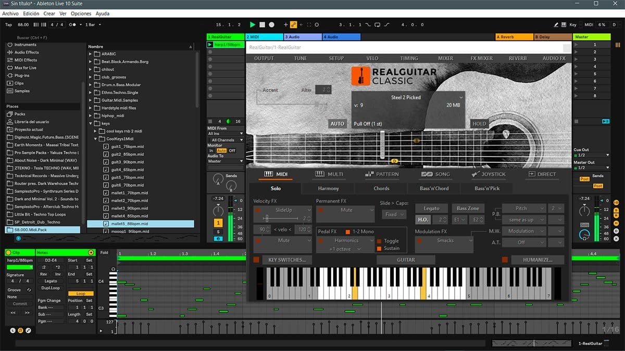The width and height of the screenshot is (625, 351).
Task: Show the computer MIDI keyboard icon
Action: click(x=565, y=24)
